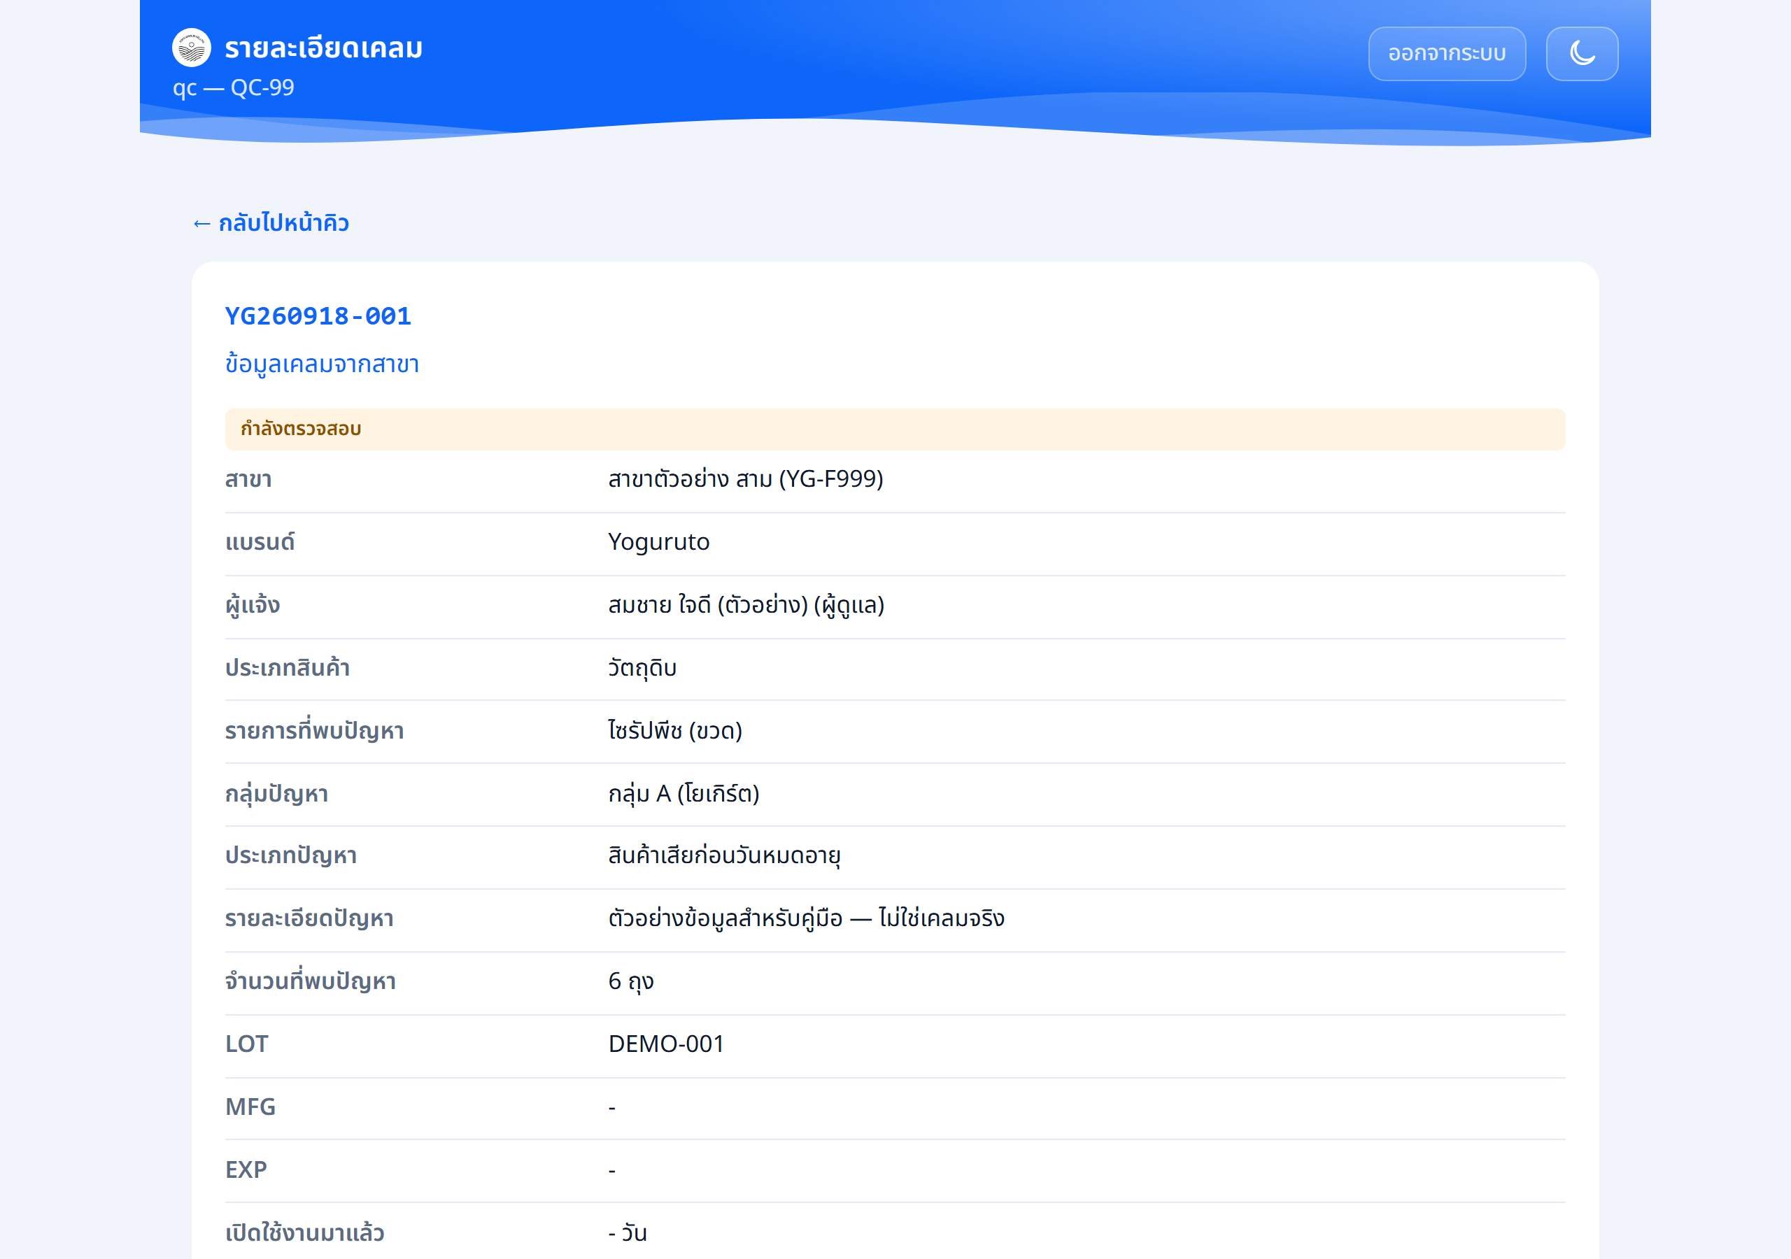Click the claim number YG260918-001
The height and width of the screenshot is (1259, 1791).
tap(318, 316)
